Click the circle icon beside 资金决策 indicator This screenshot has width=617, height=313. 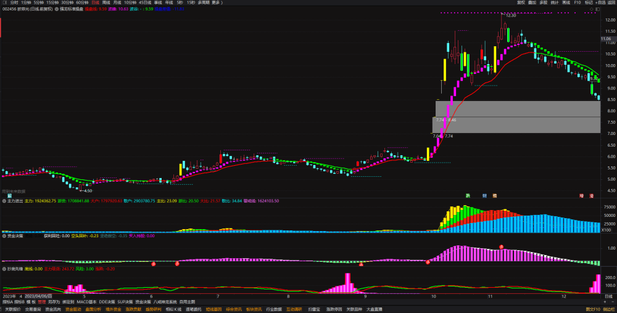[4, 236]
